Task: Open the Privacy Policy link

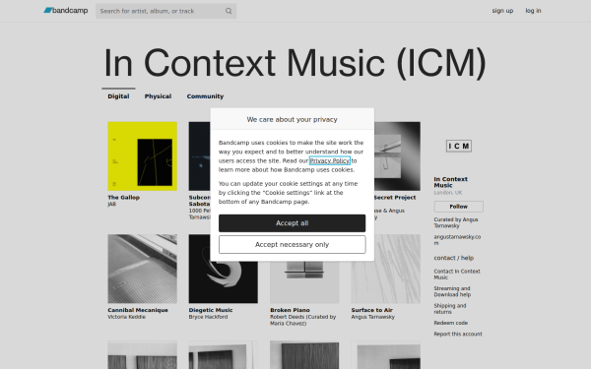Action: (330, 160)
